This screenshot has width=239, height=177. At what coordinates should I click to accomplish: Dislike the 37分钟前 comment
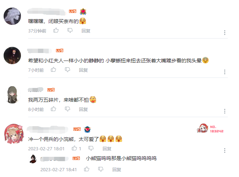pos(70,31)
